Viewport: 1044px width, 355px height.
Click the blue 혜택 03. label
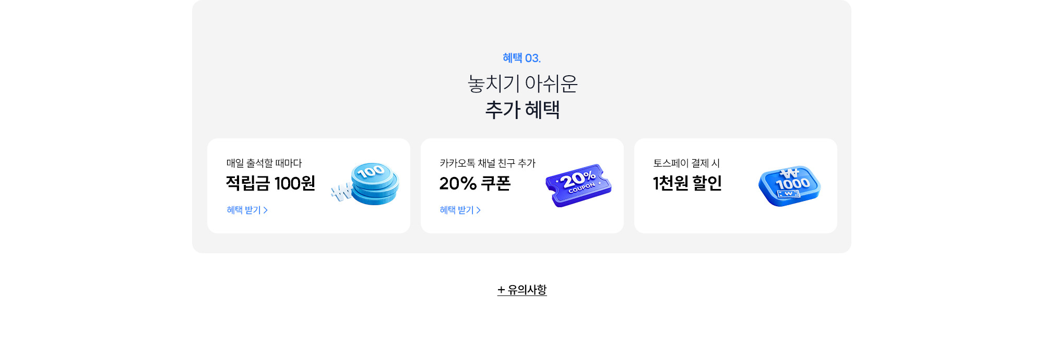(x=521, y=58)
